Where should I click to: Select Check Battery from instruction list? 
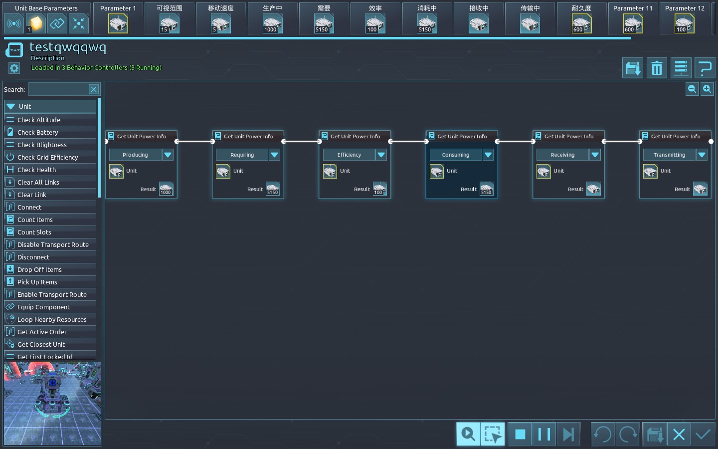point(38,132)
